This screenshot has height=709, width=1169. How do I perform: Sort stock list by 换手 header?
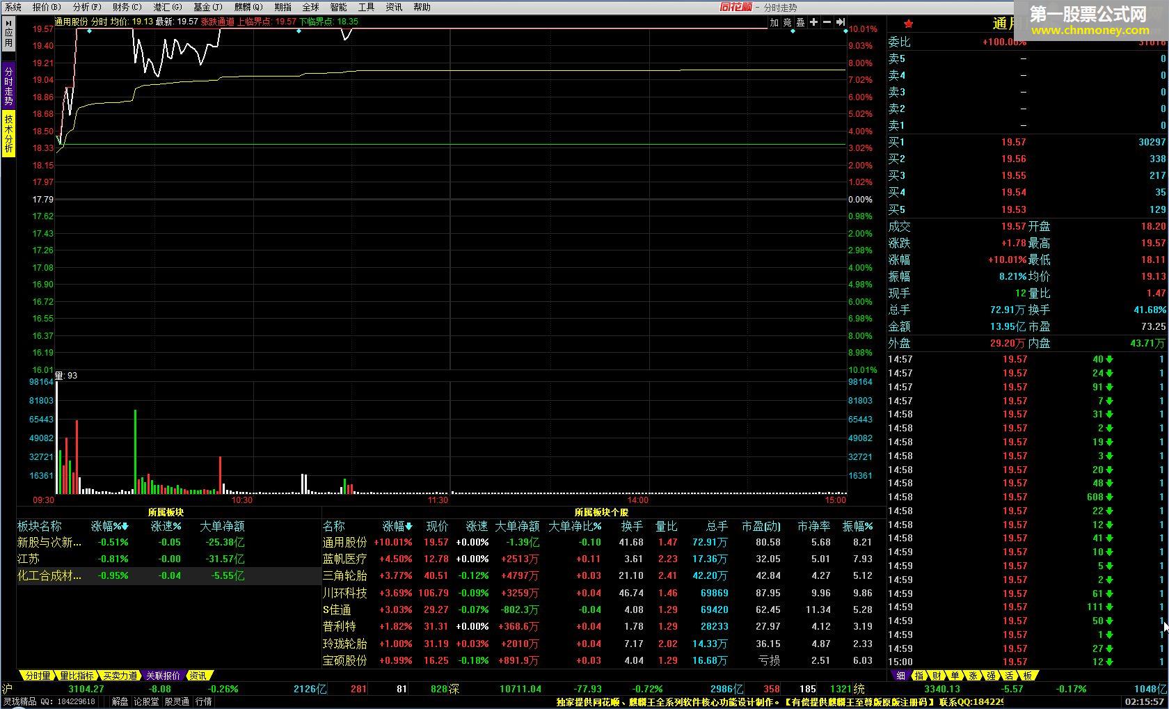[x=633, y=527]
